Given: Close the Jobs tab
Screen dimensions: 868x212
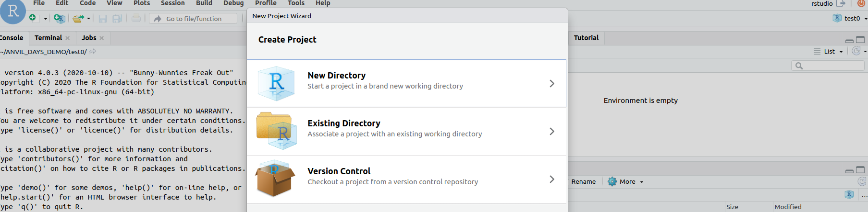Looking at the screenshot, I should (102, 38).
